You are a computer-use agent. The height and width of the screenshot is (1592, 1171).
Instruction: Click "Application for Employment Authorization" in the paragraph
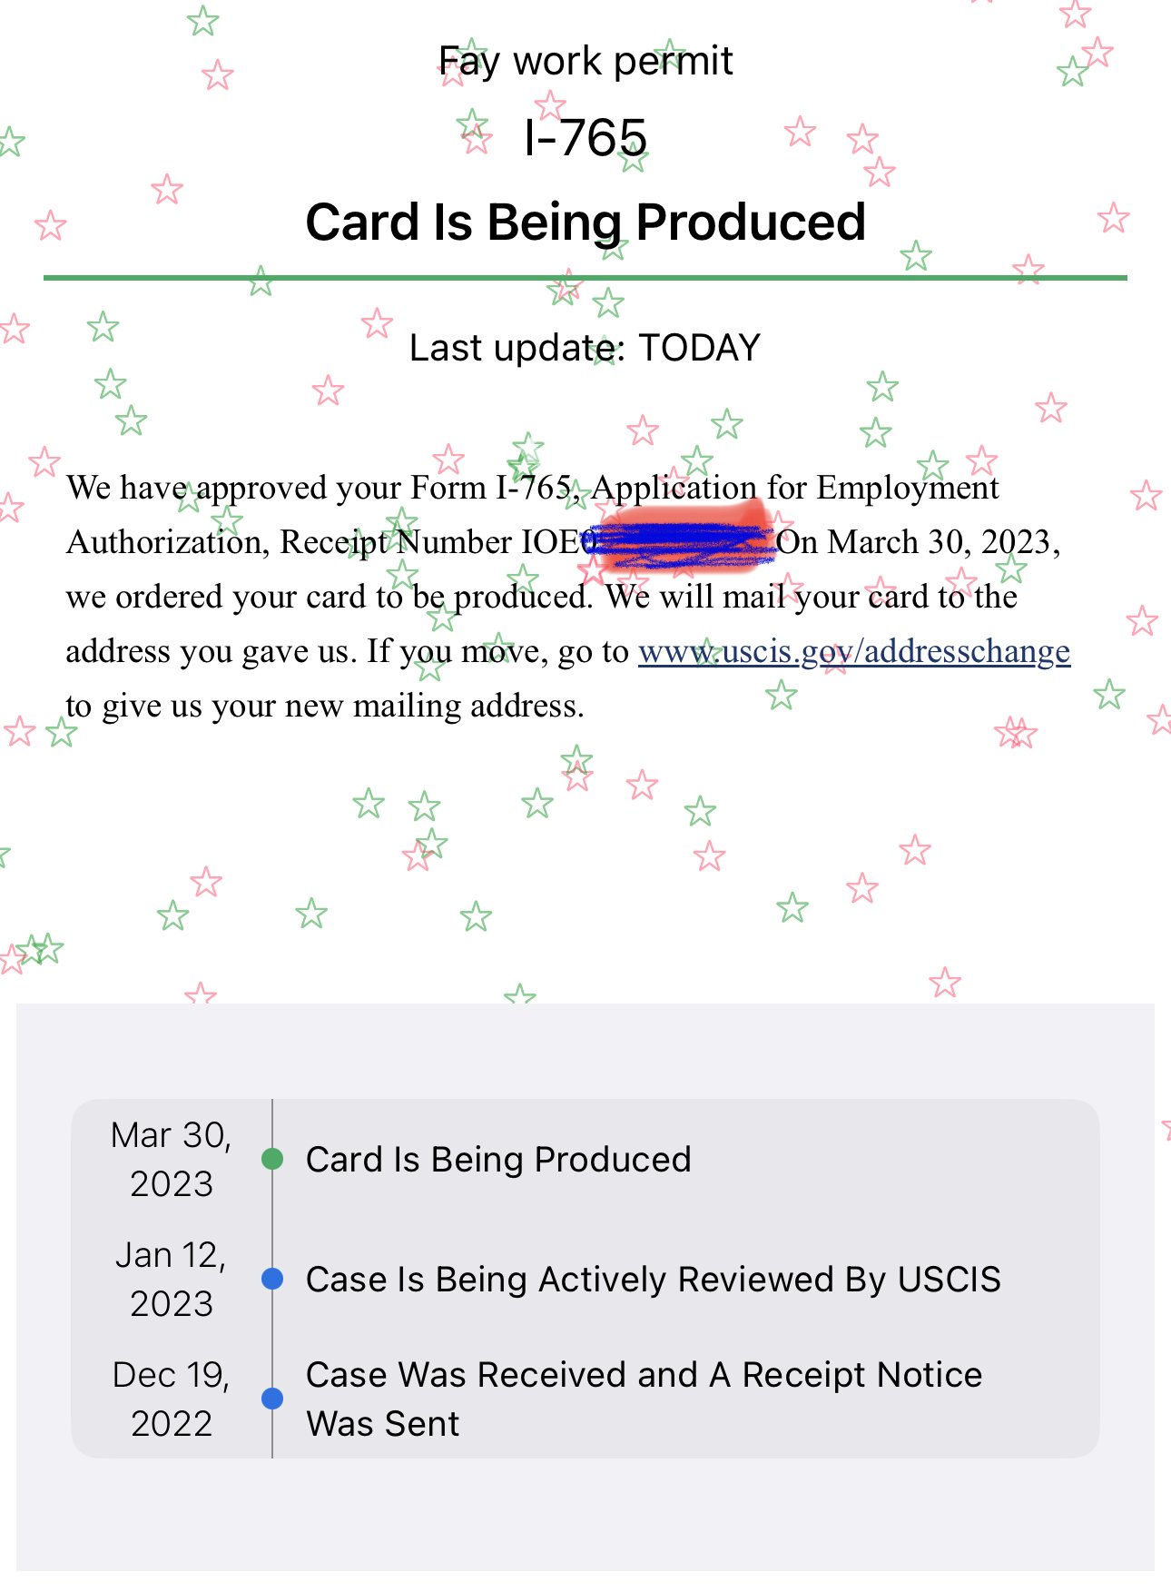795,488
